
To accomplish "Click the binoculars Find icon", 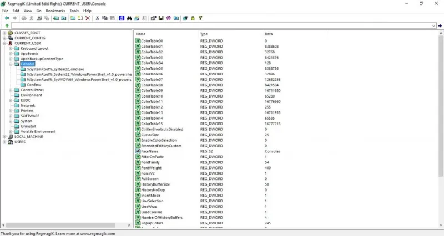I will 129,18.
